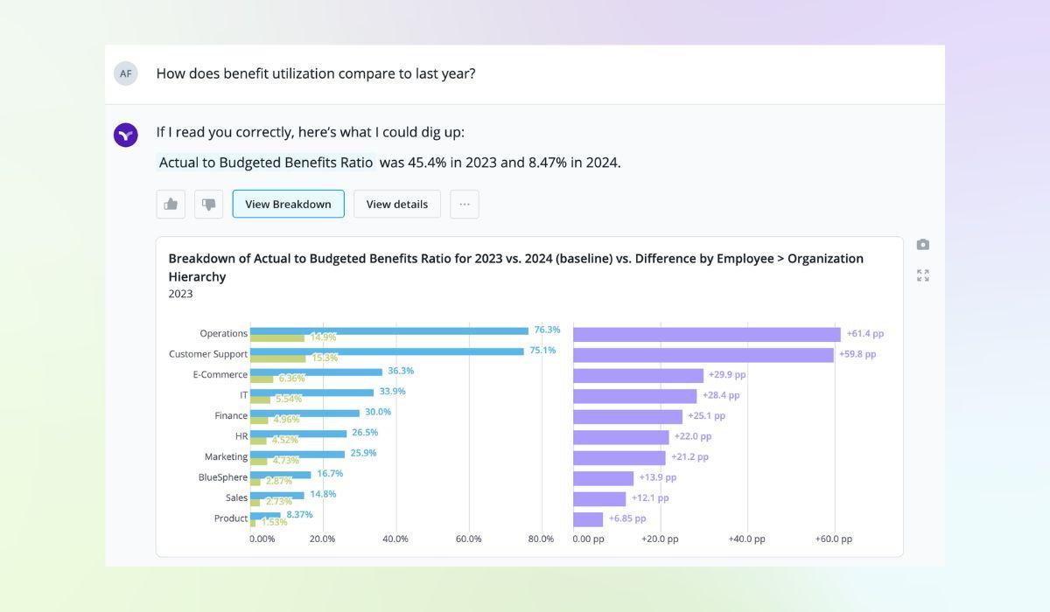Image resolution: width=1050 pixels, height=612 pixels.
Task: Open View details
Action: tap(397, 204)
